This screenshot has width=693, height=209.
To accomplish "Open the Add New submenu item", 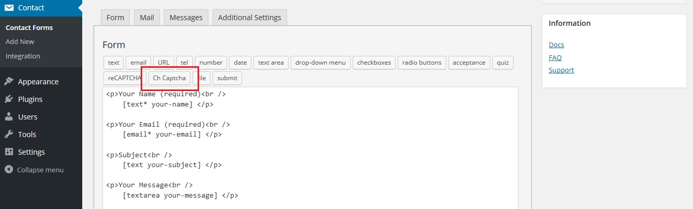I will (x=20, y=41).
